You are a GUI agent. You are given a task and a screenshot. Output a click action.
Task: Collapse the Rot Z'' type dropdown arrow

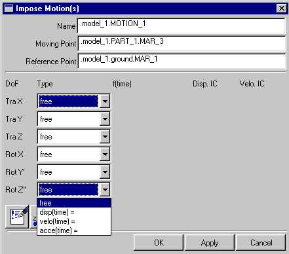click(105, 190)
